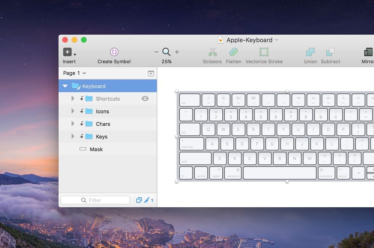Image resolution: width=374 pixels, height=248 pixels.
Task: Collapse the Keyboard artboard group
Action: [x=65, y=86]
